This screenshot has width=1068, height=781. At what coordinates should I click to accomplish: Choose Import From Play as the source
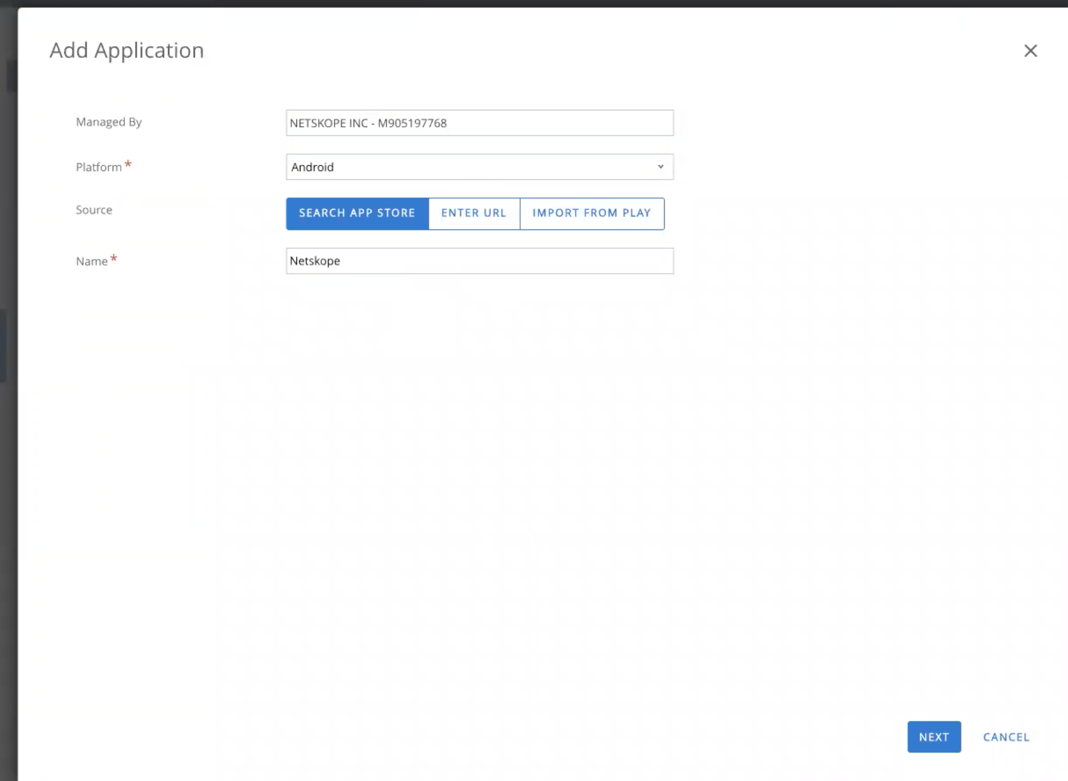coord(591,213)
